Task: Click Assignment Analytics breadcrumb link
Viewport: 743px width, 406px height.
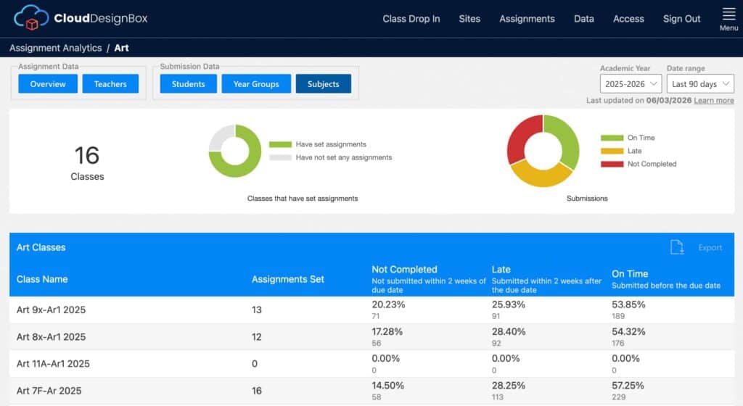Action: 55,48
